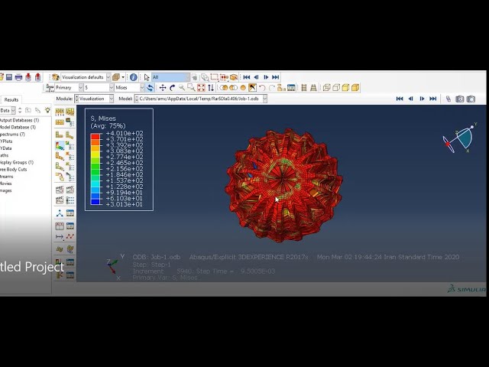Select Free Body Cuts tree item
The width and height of the screenshot is (489, 367).
tap(14, 170)
